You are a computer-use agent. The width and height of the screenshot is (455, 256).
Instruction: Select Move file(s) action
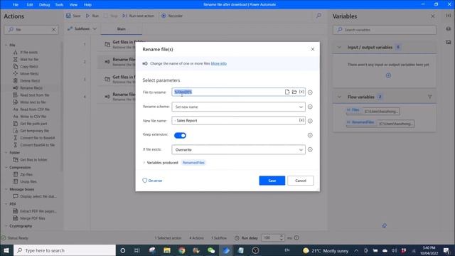[x=29, y=73]
